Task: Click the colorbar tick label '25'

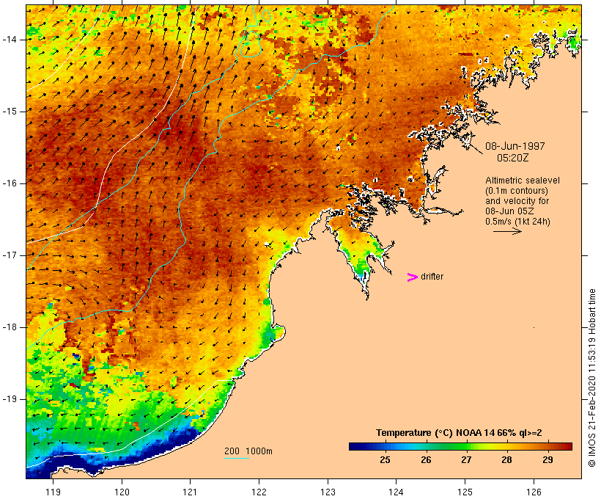Action: (x=386, y=460)
